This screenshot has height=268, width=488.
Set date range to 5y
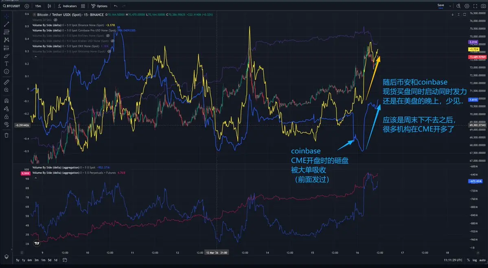[18, 260]
